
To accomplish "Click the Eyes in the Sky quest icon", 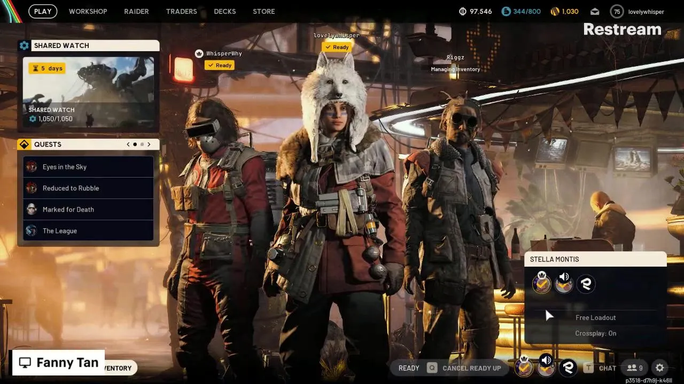I will click(32, 167).
